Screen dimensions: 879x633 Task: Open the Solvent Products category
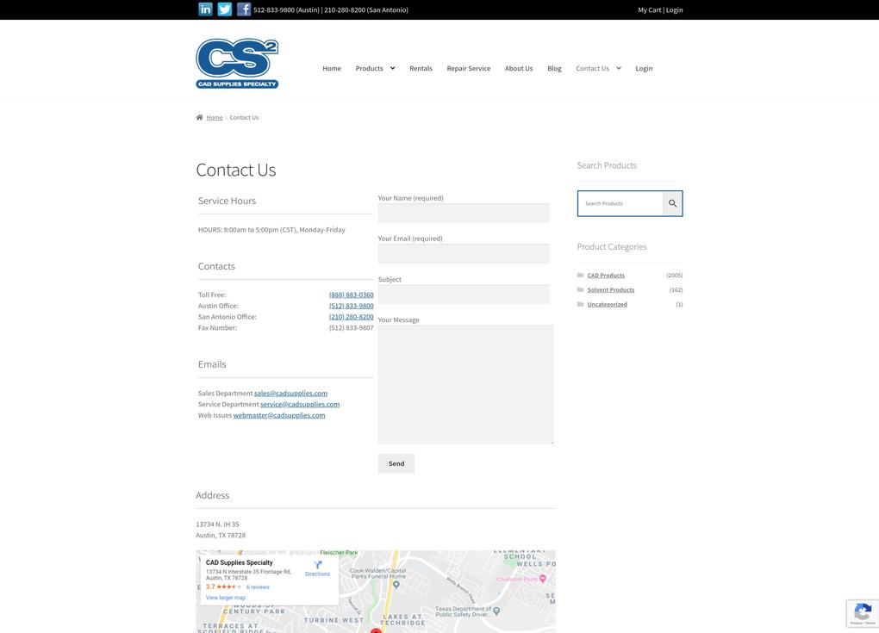pyautogui.click(x=611, y=289)
